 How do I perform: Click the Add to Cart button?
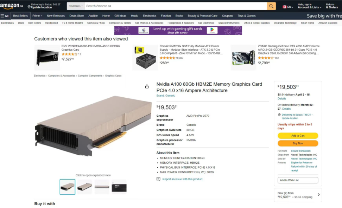(x=298, y=136)
